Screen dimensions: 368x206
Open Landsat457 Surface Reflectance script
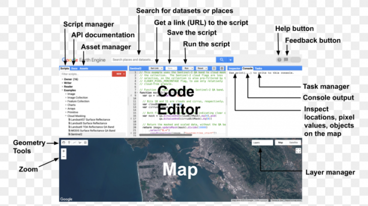tap(90, 119)
